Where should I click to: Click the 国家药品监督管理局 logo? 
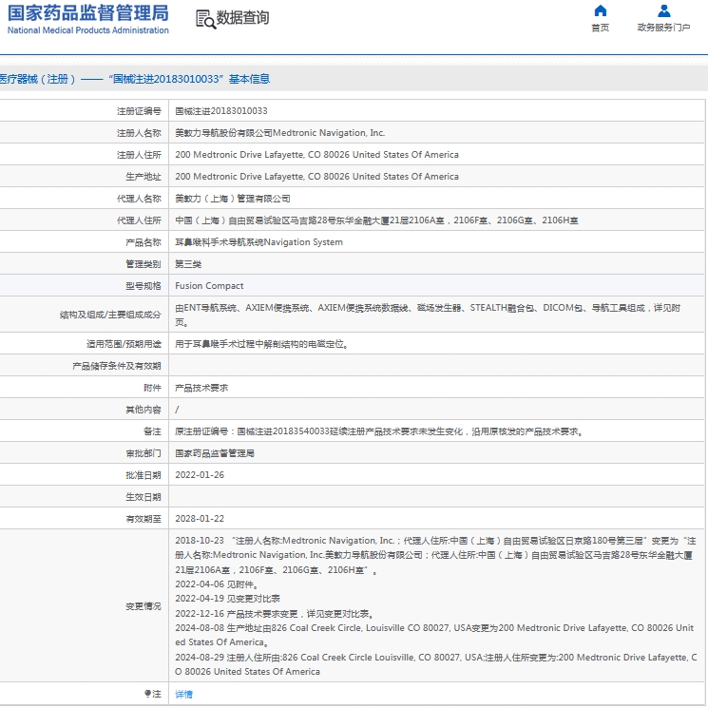[88, 19]
